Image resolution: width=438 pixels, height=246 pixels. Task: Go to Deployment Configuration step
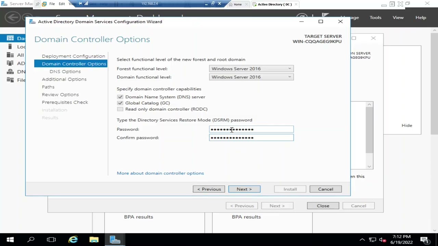point(73,56)
